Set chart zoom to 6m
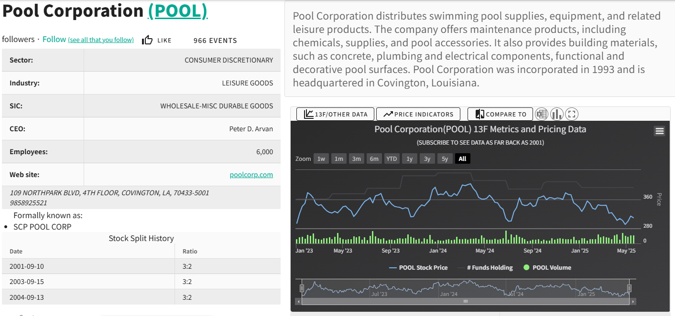This screenshot has width=675, height=316. pos(374,159)
